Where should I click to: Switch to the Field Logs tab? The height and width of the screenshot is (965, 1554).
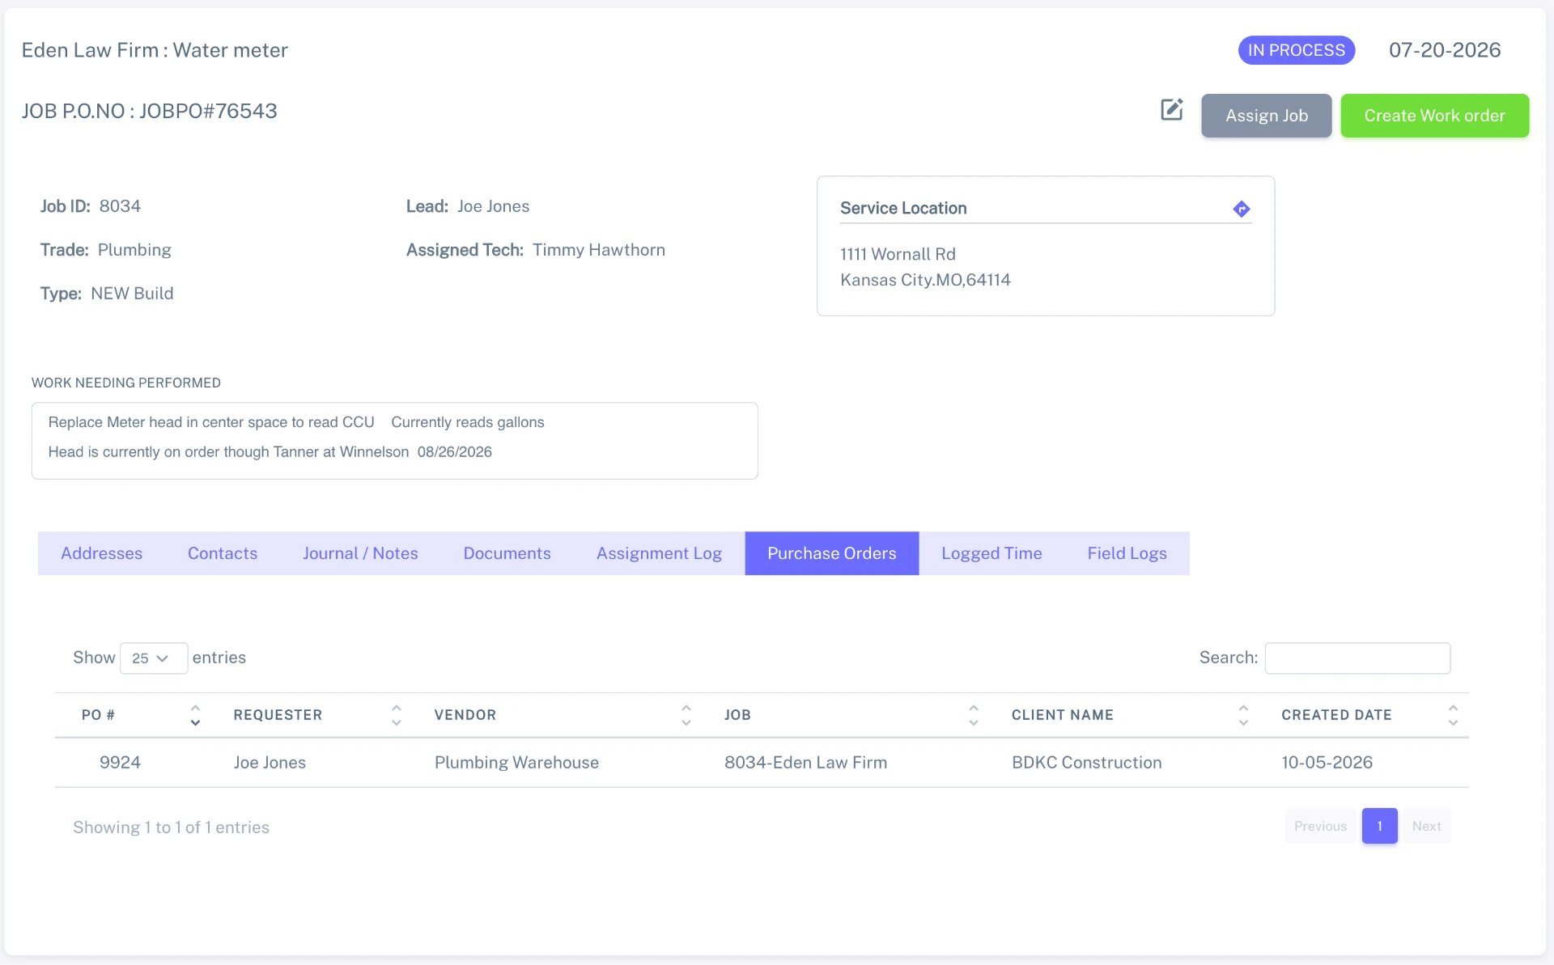pos(1127,553)
